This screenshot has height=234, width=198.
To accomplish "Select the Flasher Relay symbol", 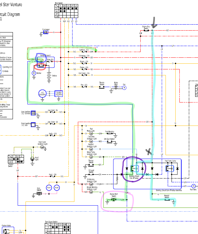I will (6, 231).
